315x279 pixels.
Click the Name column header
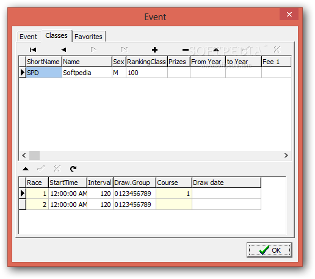coord(87,62)
